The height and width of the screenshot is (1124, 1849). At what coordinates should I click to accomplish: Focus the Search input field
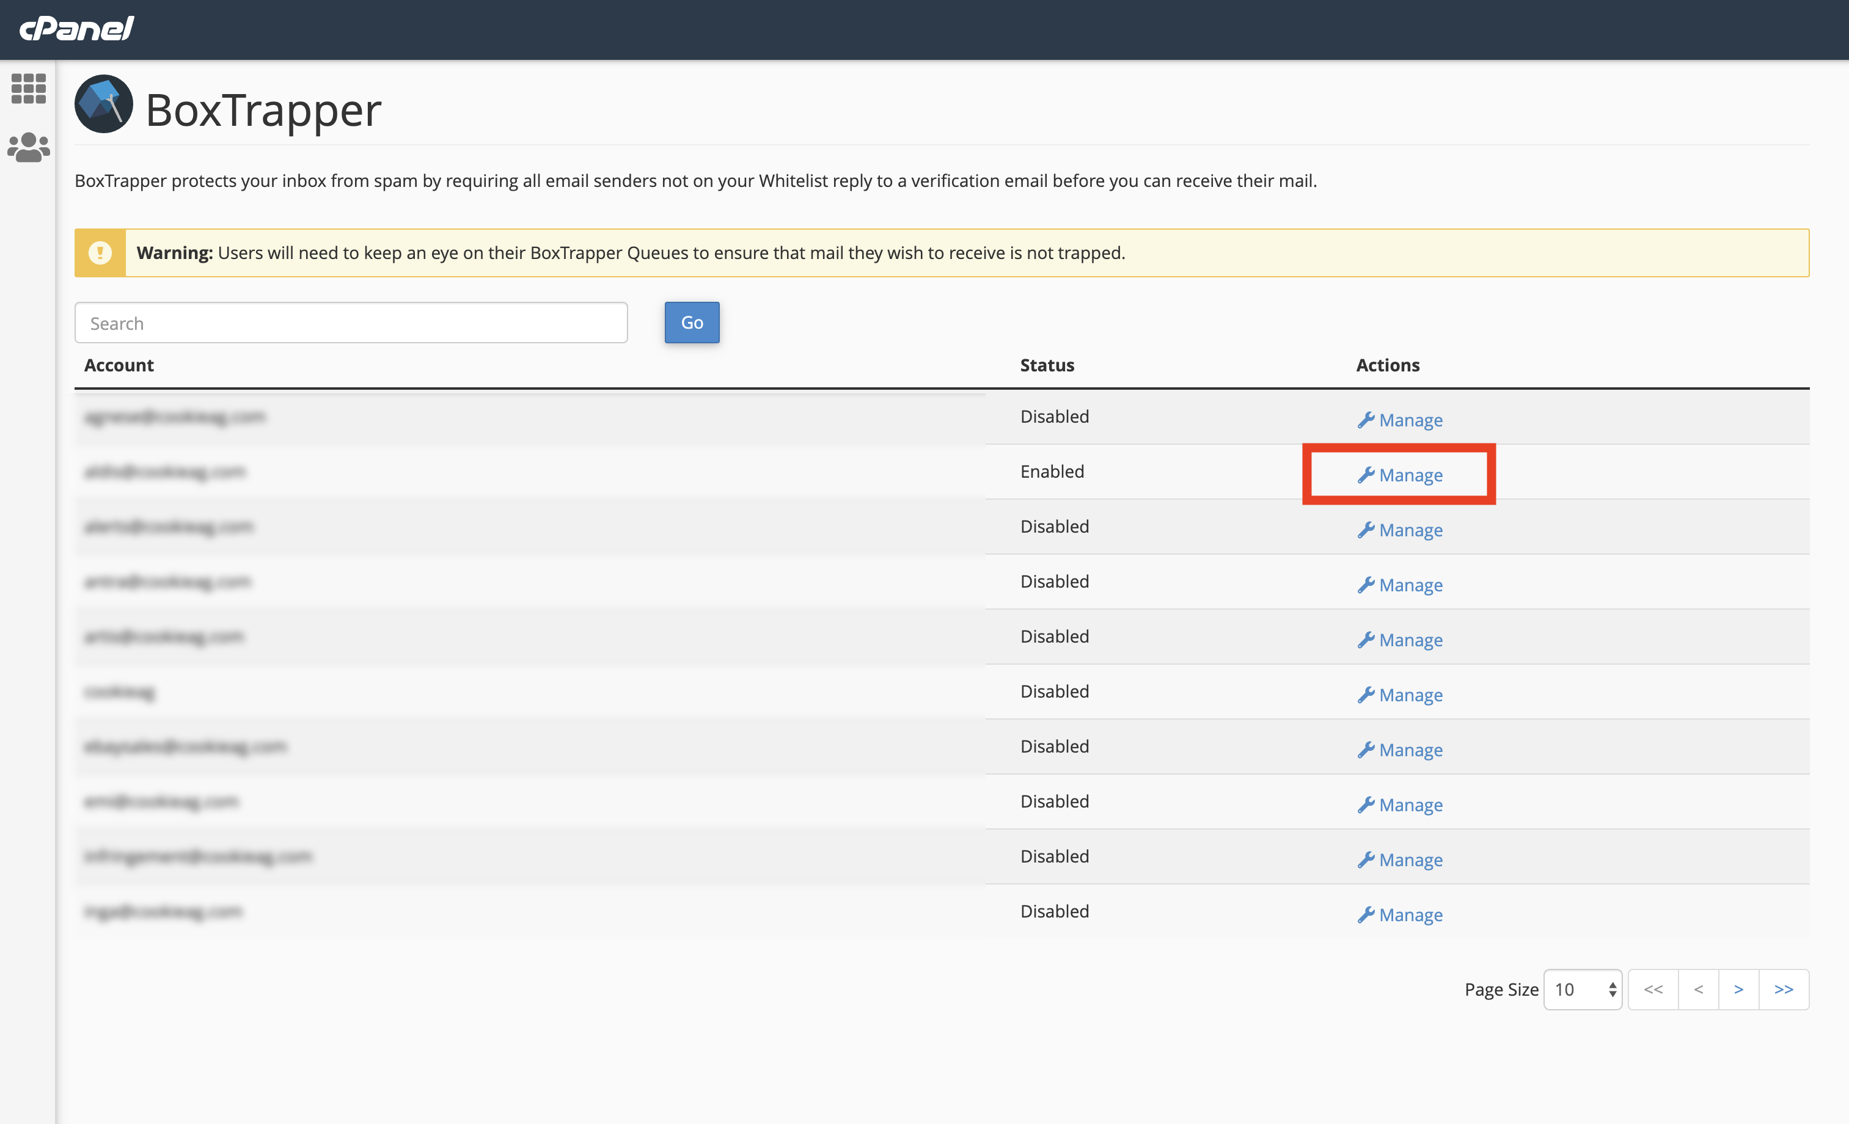[x=351, y=323]
